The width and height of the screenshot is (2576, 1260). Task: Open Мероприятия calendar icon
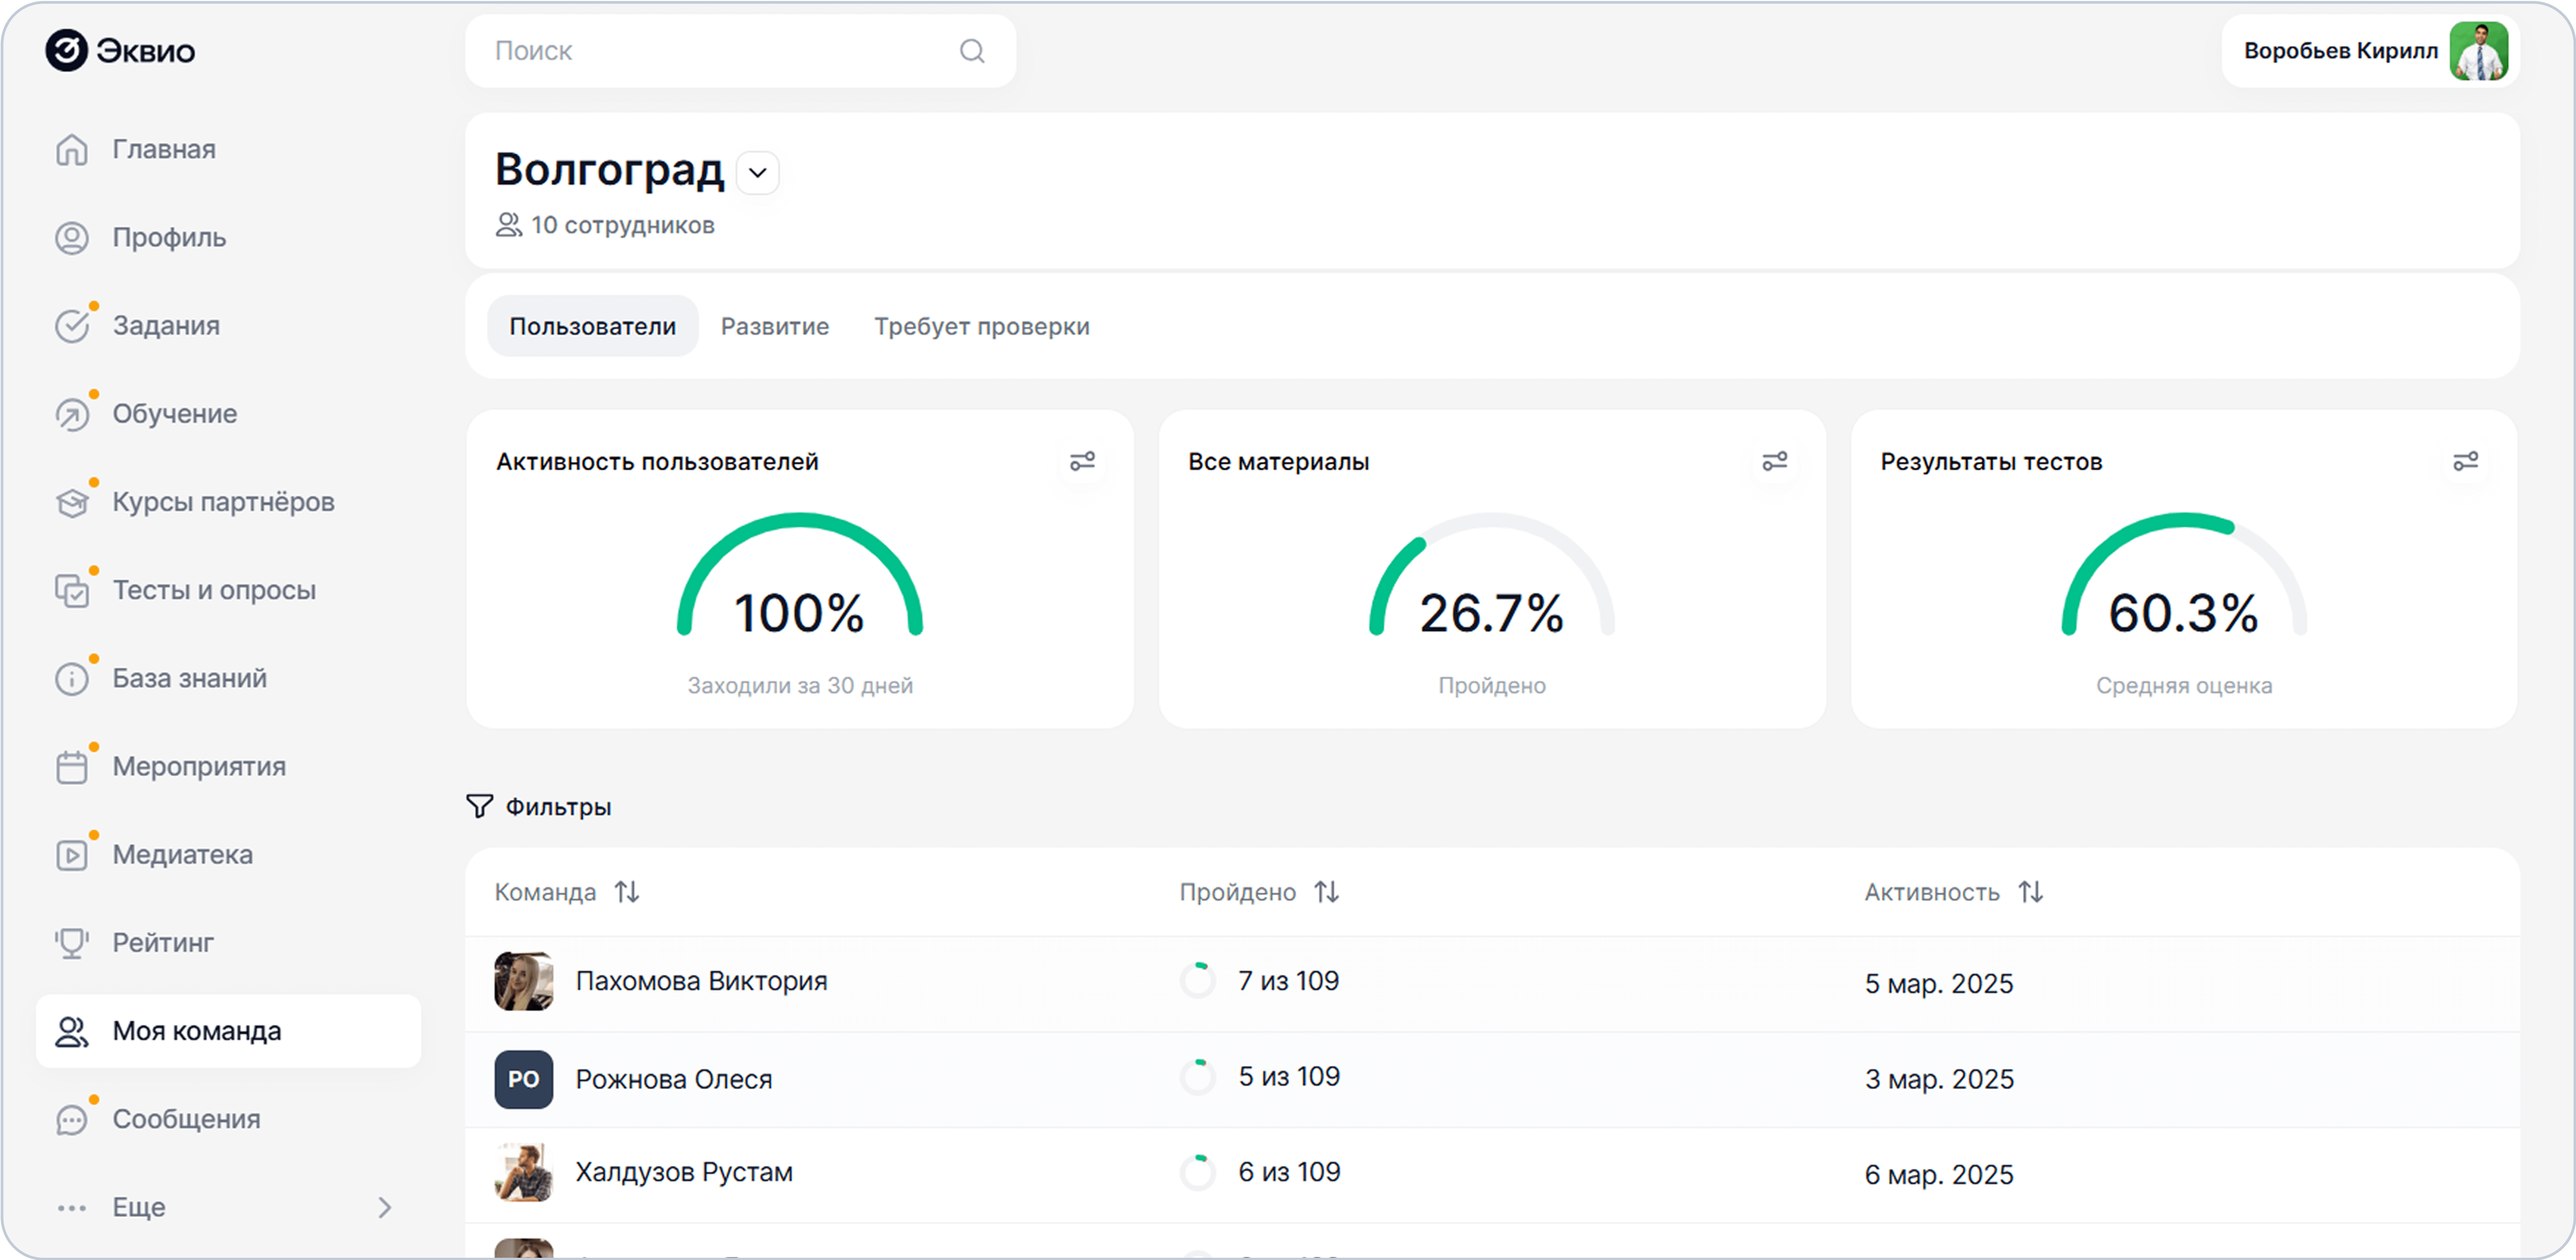(x=72, y=767)
